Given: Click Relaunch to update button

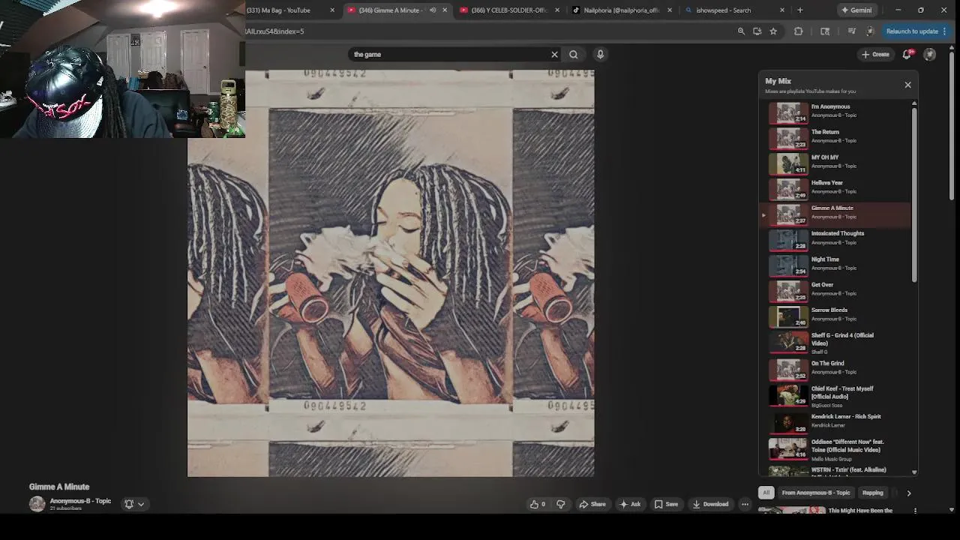Looking at the screenshot, I should tap(912, 31).
